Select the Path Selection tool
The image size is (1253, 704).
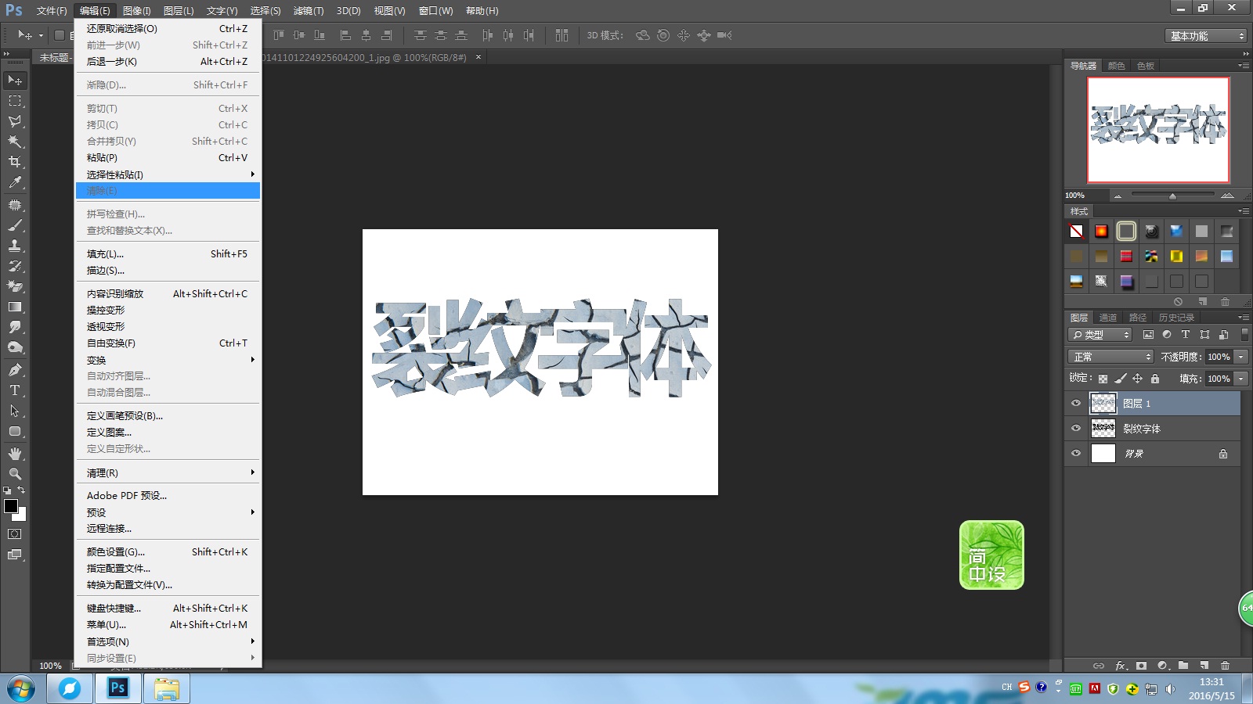click(x=15, y=411)
